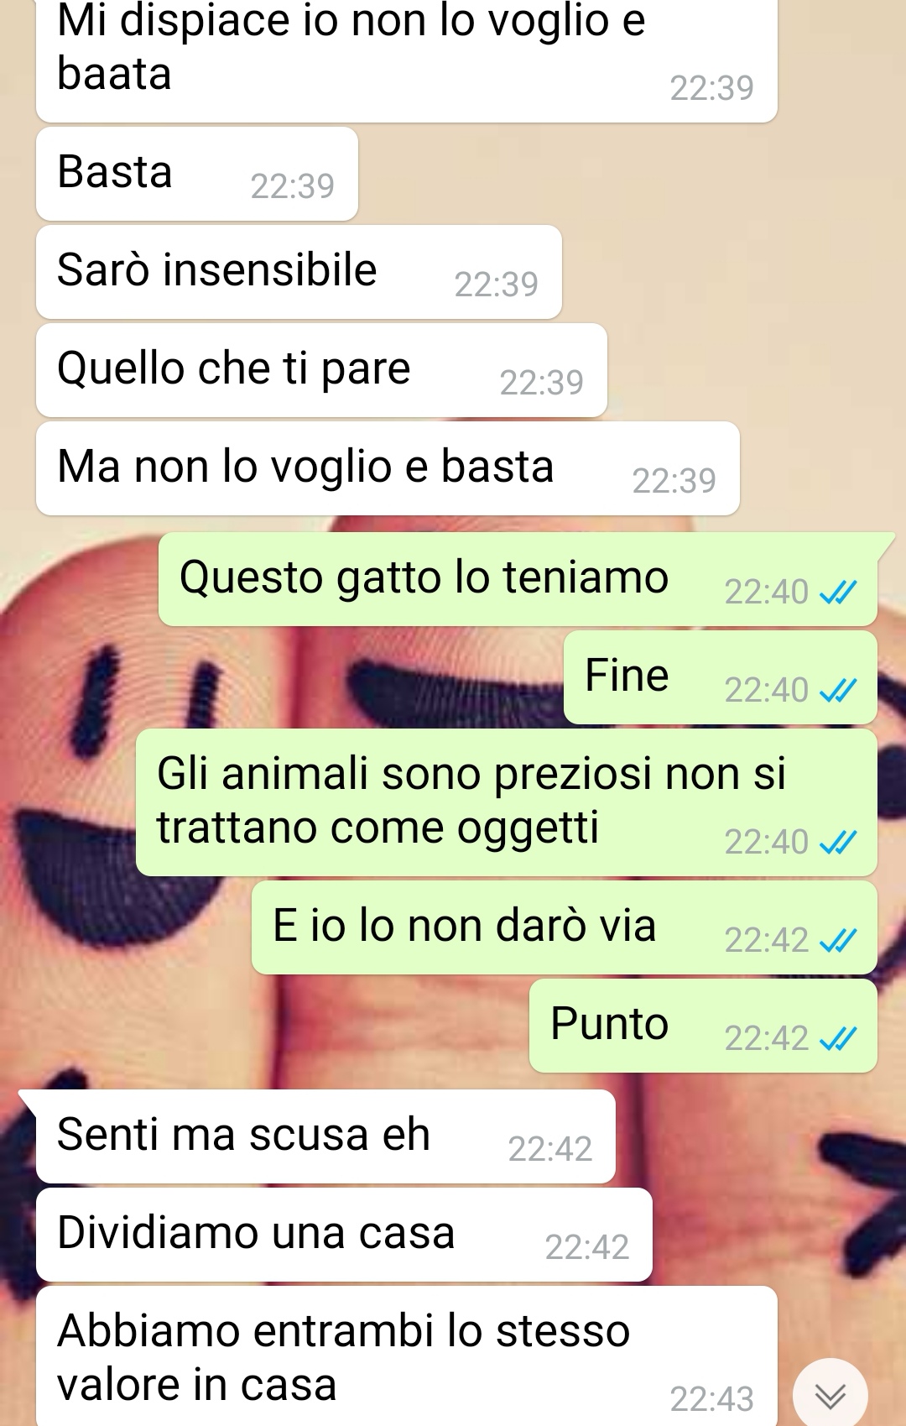Tap read ticks on 'Gli animali sono preziosi' message
The height and width of the screenshot is (1426, 906).
pyautogui.click(x=838, y=843)
